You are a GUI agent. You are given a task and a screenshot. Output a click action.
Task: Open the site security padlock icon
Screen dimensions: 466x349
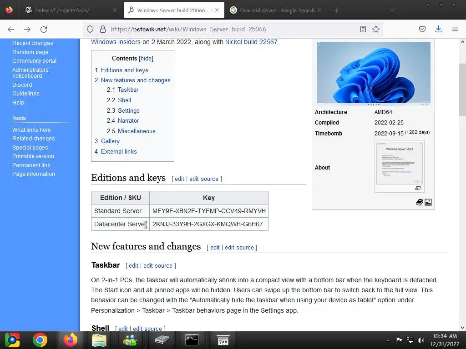tap(103, 29)
